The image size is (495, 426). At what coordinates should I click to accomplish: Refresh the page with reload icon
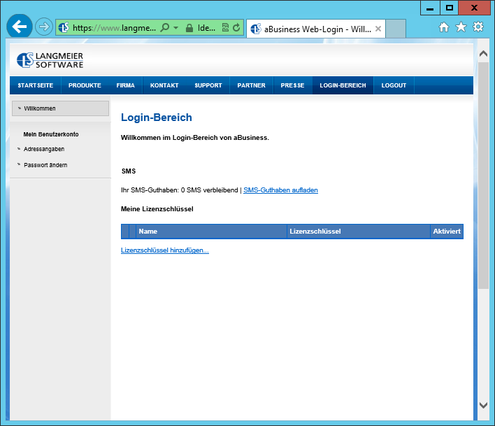tap(236, 28)
